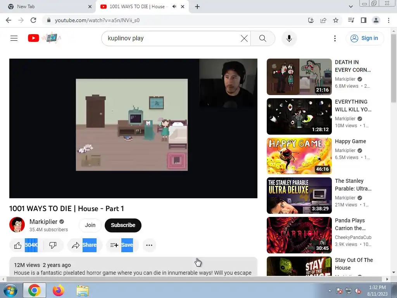Save video to a playlist
The height and width of the screenshot is (298, 397).
(122, 245)
